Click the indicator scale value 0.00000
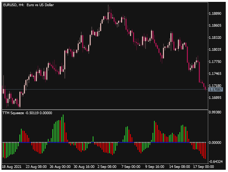228x172 pixels. [x=215, y=143]
